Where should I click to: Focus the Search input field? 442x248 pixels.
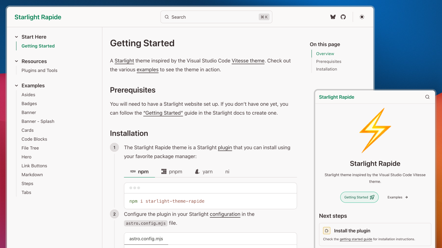click(216, 17)
